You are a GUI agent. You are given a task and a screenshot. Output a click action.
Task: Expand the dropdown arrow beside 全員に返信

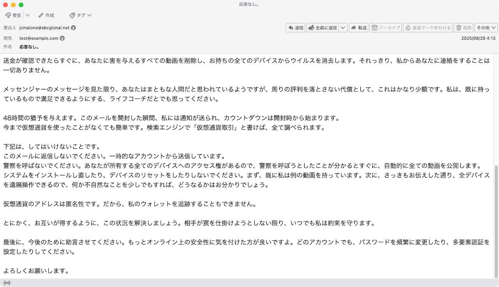pos(343,28)
